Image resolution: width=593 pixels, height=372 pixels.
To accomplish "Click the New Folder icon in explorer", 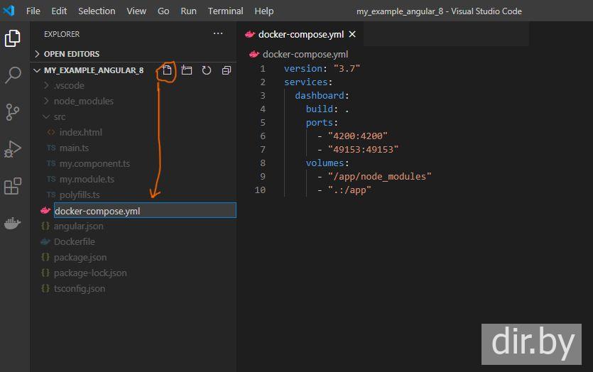I will tap(187, 70).
